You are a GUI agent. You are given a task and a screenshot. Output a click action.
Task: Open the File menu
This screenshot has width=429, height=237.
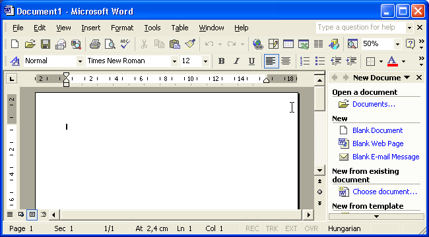point(18,28)
